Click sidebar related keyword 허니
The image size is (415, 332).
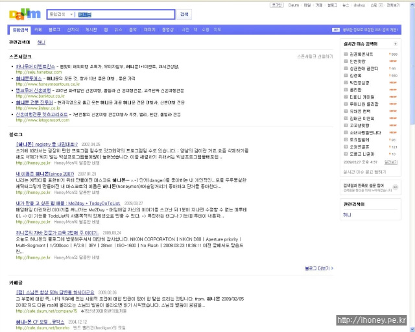pyautogui.click(x=347, y=215)
